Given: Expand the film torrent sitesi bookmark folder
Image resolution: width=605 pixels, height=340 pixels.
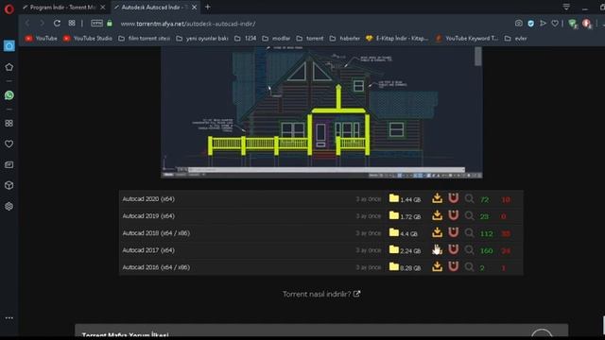Looking at the screenshot, I should tap(144, 39).
